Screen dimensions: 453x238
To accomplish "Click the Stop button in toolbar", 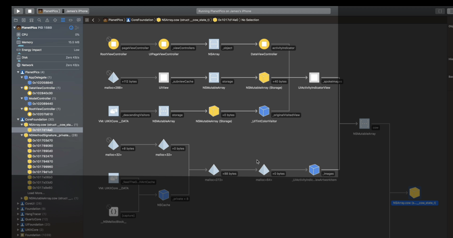I will 30,11.
